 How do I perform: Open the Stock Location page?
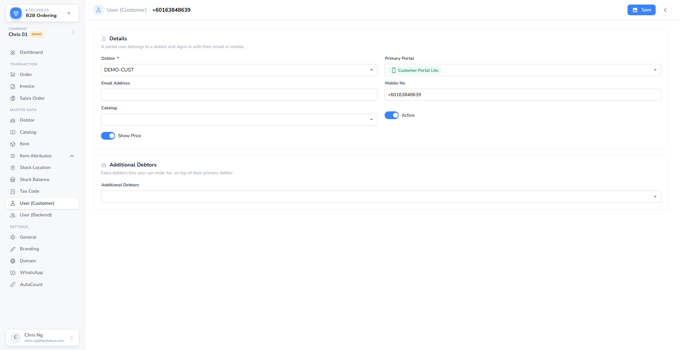[x=42, y=168]
